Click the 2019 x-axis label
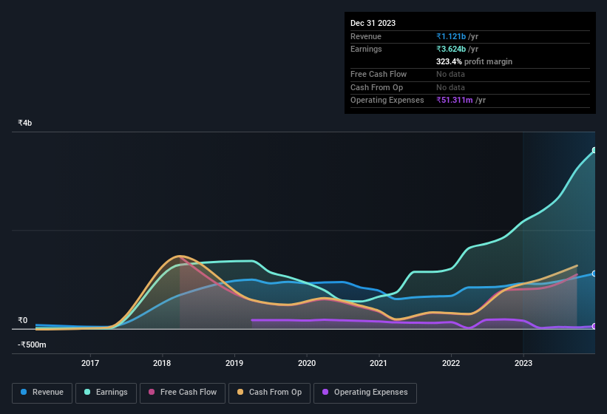Viewport: 607px width, 414px height. pos(234,363)
